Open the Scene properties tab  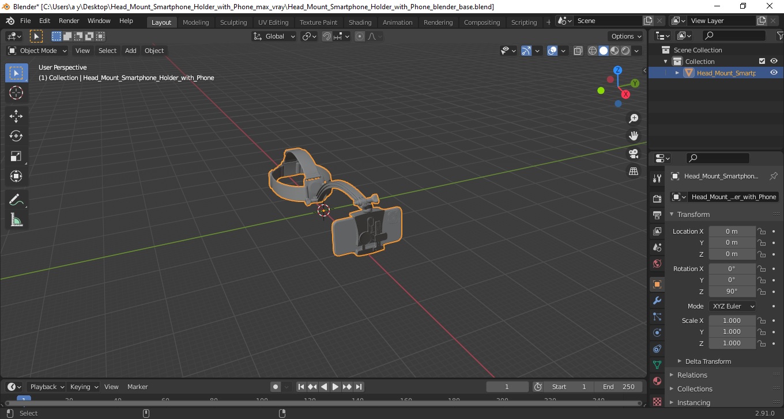(657, 247)
